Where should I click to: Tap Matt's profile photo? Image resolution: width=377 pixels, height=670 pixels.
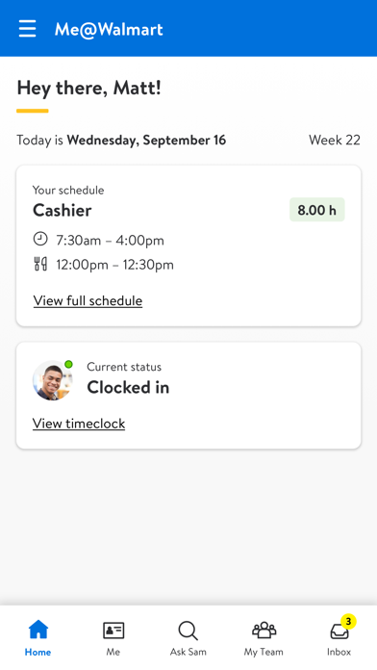53,380
